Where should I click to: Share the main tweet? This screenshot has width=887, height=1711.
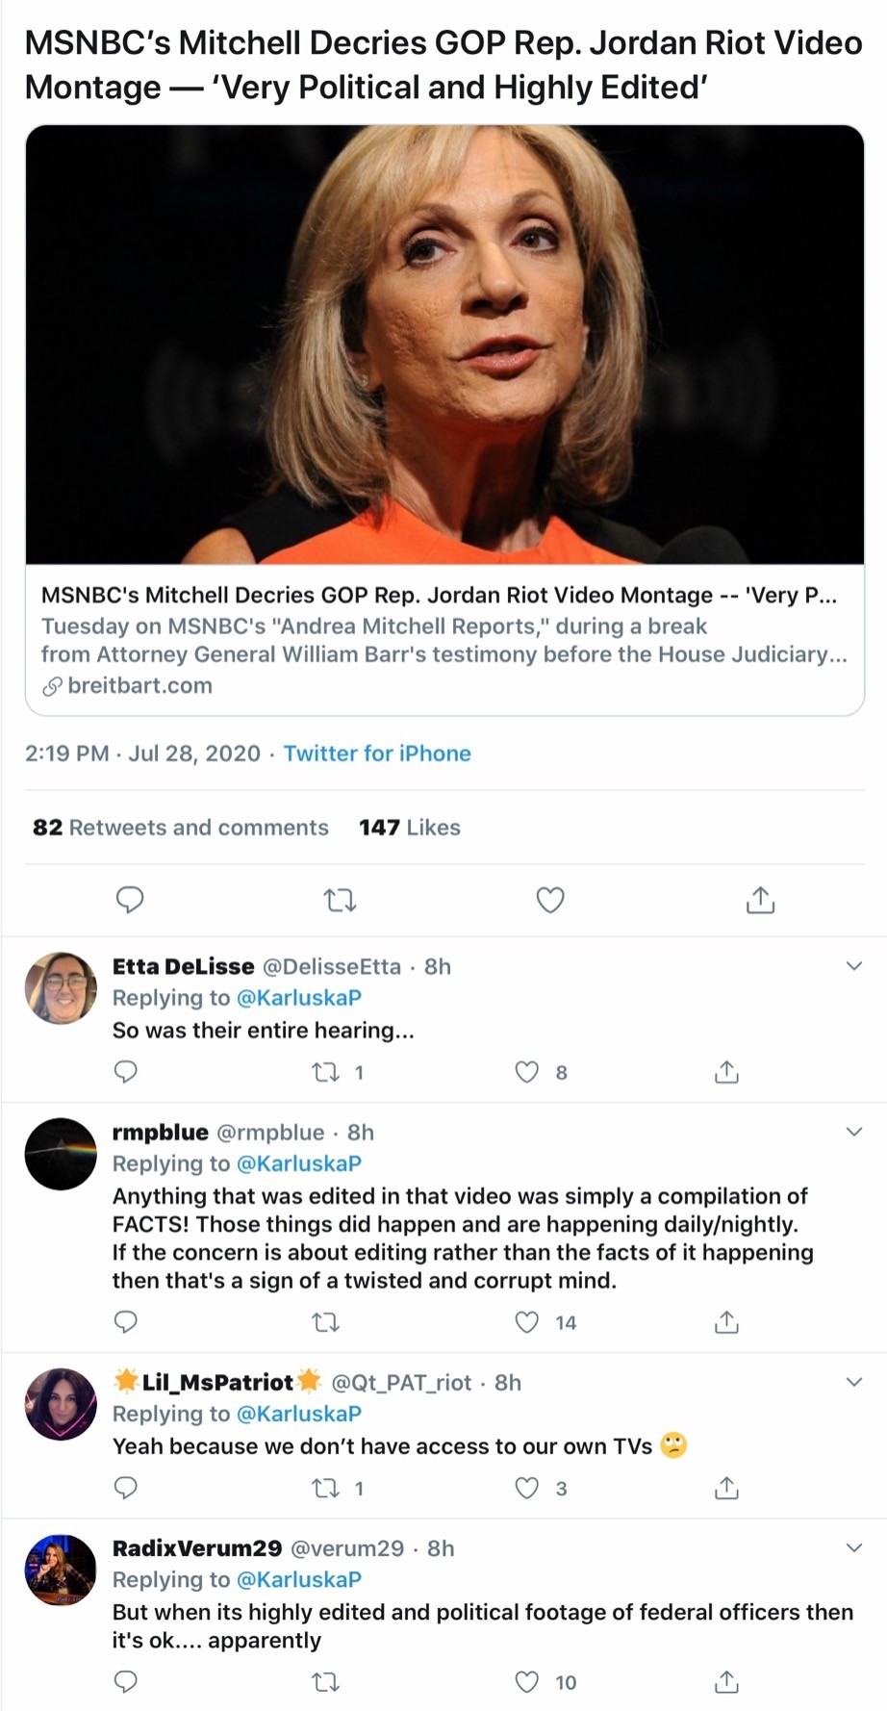pos(760,900)
